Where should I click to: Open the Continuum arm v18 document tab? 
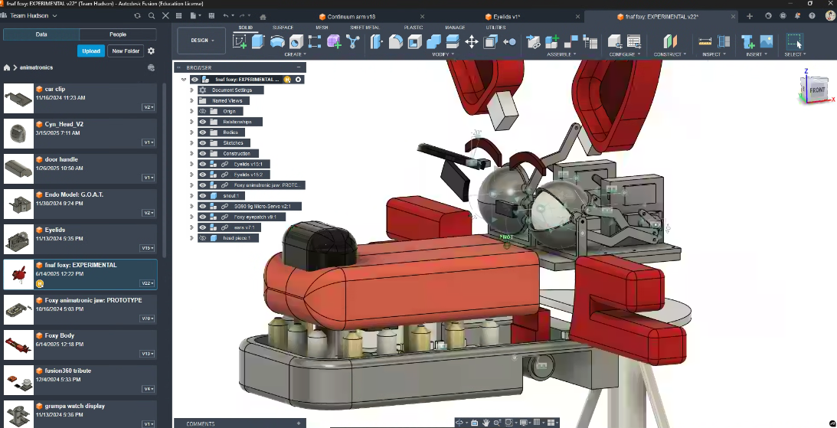350,17
